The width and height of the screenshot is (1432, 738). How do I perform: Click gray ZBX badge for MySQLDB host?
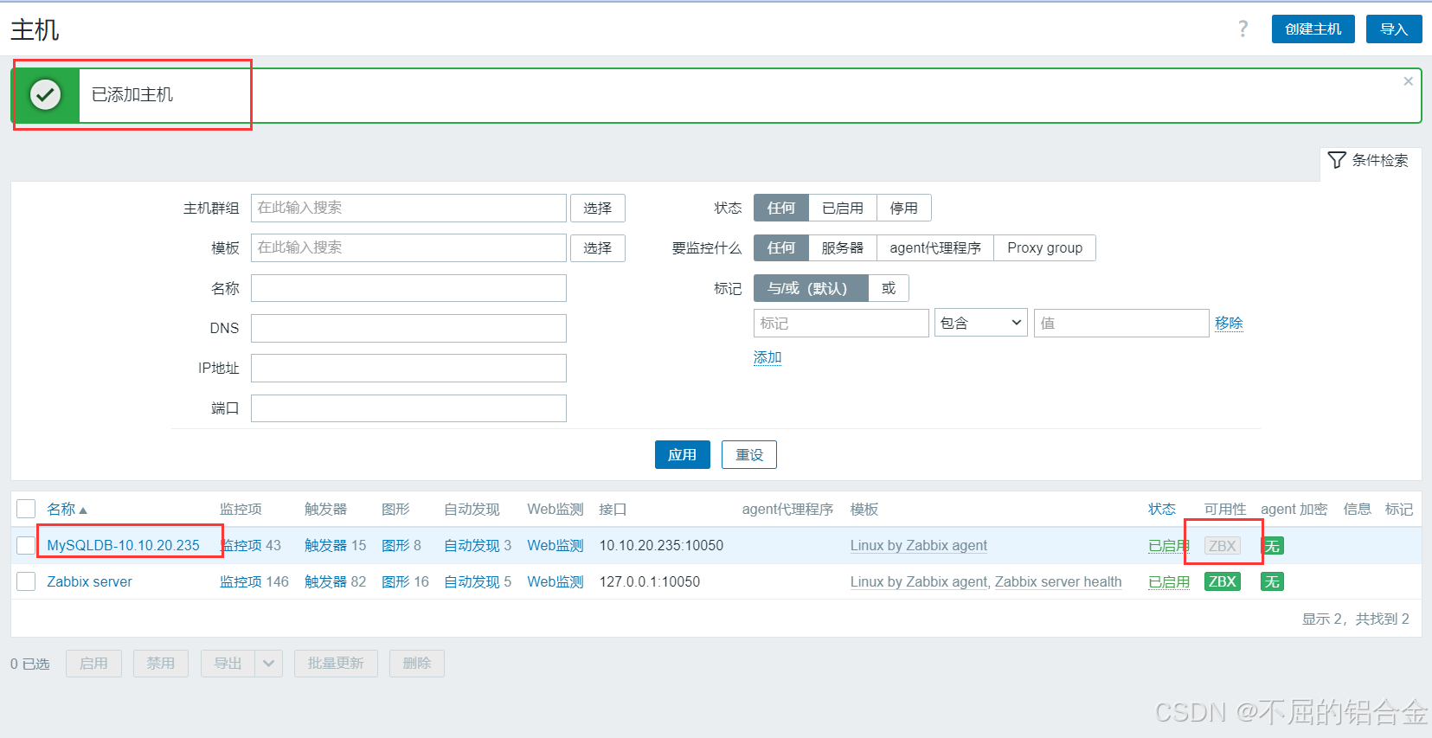(x=1222, y=546)
